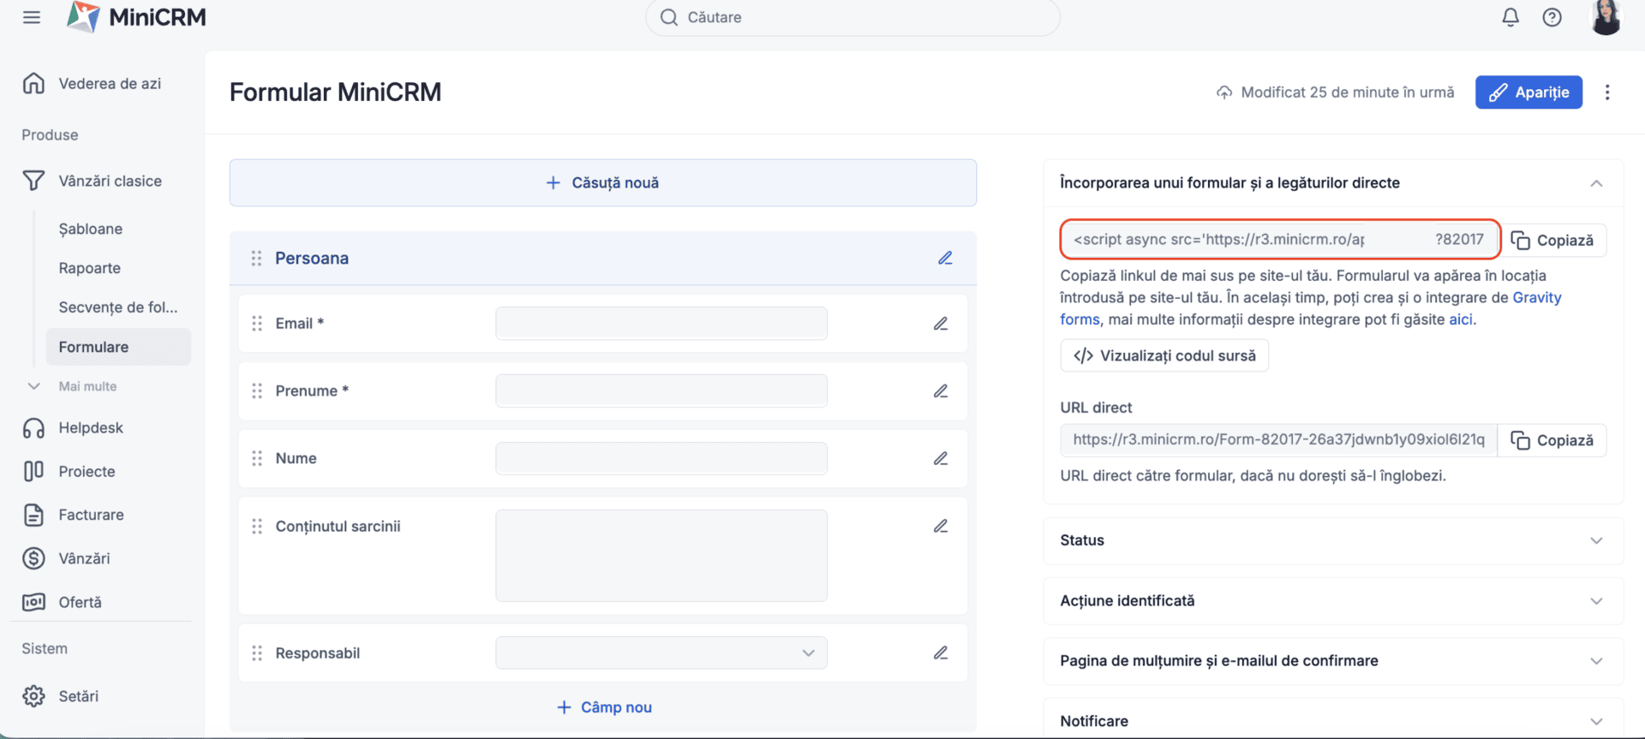Copy the direct URL link

tap(1552, 440)
